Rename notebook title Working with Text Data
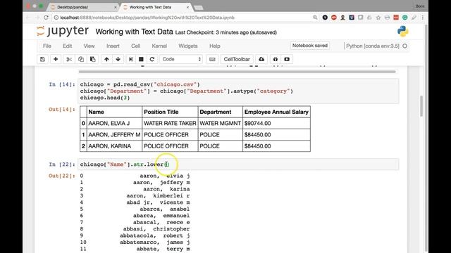 pos(134,32)
